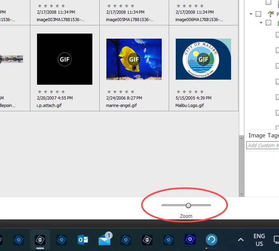
Task: Click the image006MA17881536 file name
Action: (199, 20)
